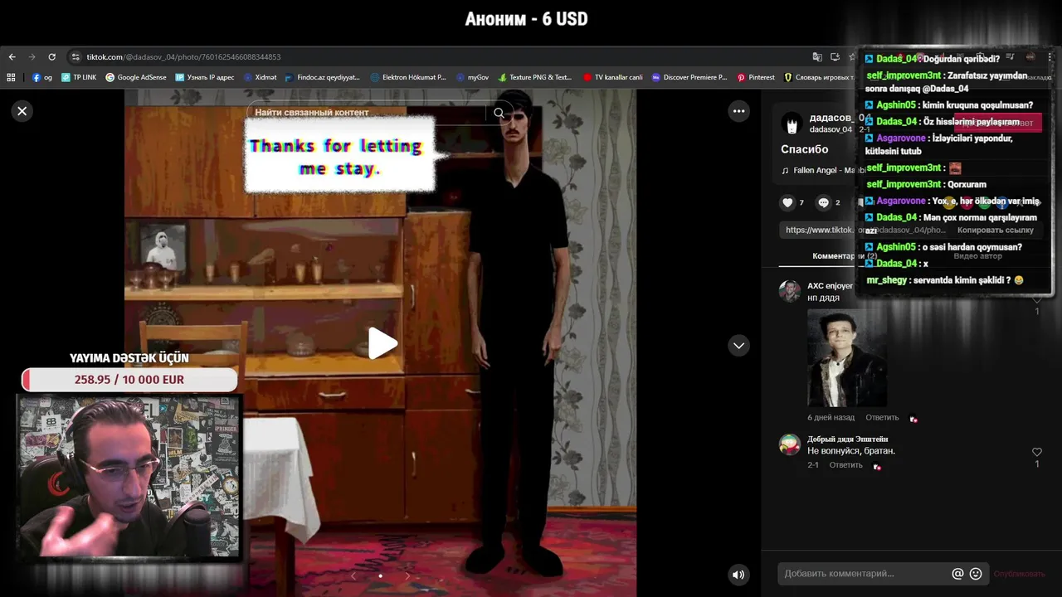Open the myGov bookmark
This screenshot has width=1062, height=597.
(x=473, y=77)
